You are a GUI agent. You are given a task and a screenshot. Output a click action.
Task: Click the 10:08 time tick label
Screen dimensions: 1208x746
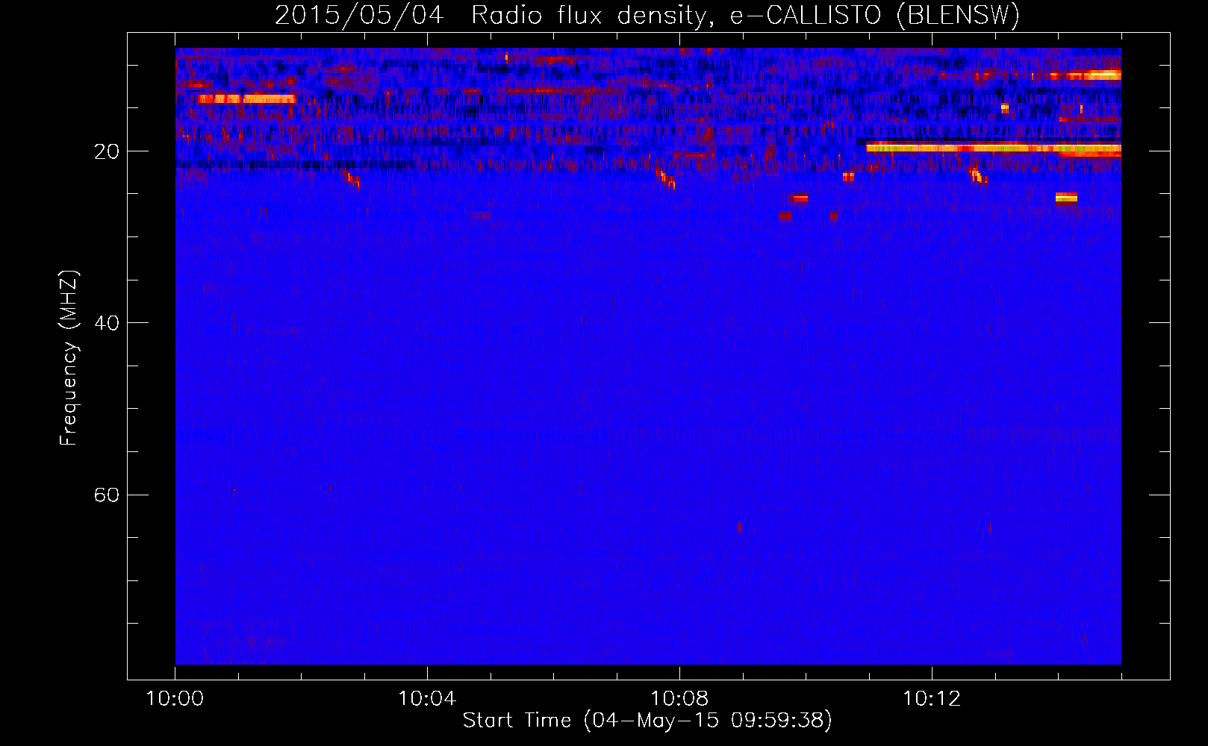click(679, 699)
